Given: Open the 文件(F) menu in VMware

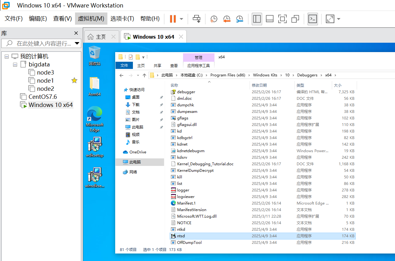Looking at the screenshot, I should coord(14,19).
